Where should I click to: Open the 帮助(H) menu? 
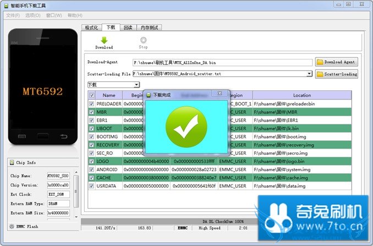(x=75, y=15)
